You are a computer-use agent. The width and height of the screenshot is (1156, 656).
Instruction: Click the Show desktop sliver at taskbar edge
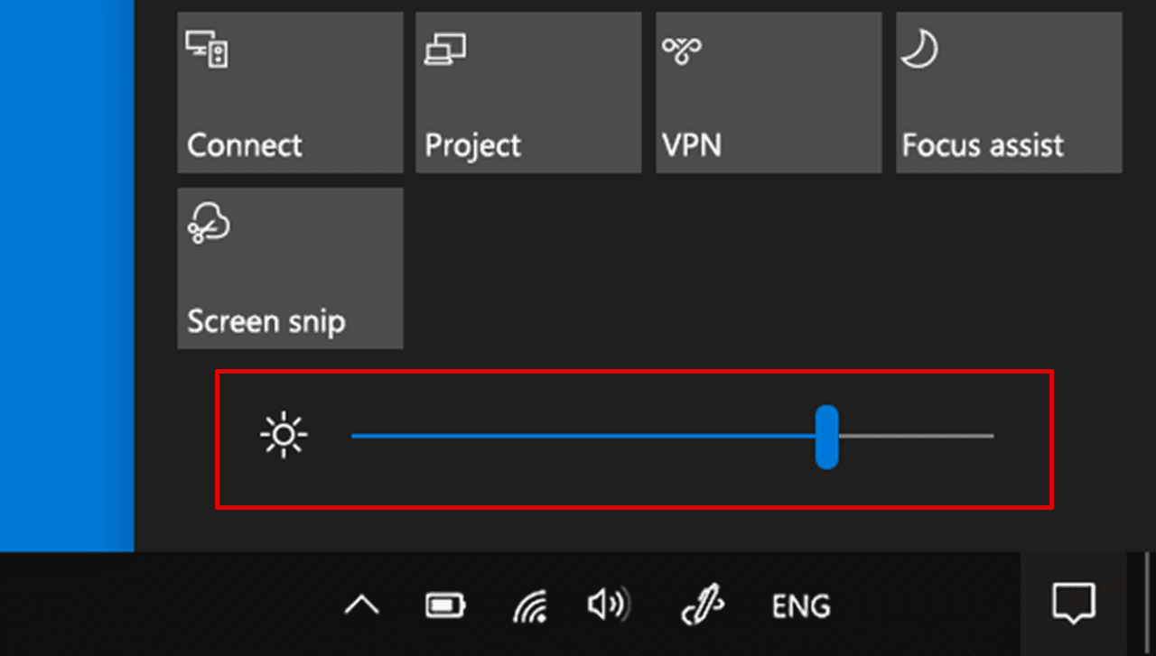pyautogui.click(x=1149, y=603)
